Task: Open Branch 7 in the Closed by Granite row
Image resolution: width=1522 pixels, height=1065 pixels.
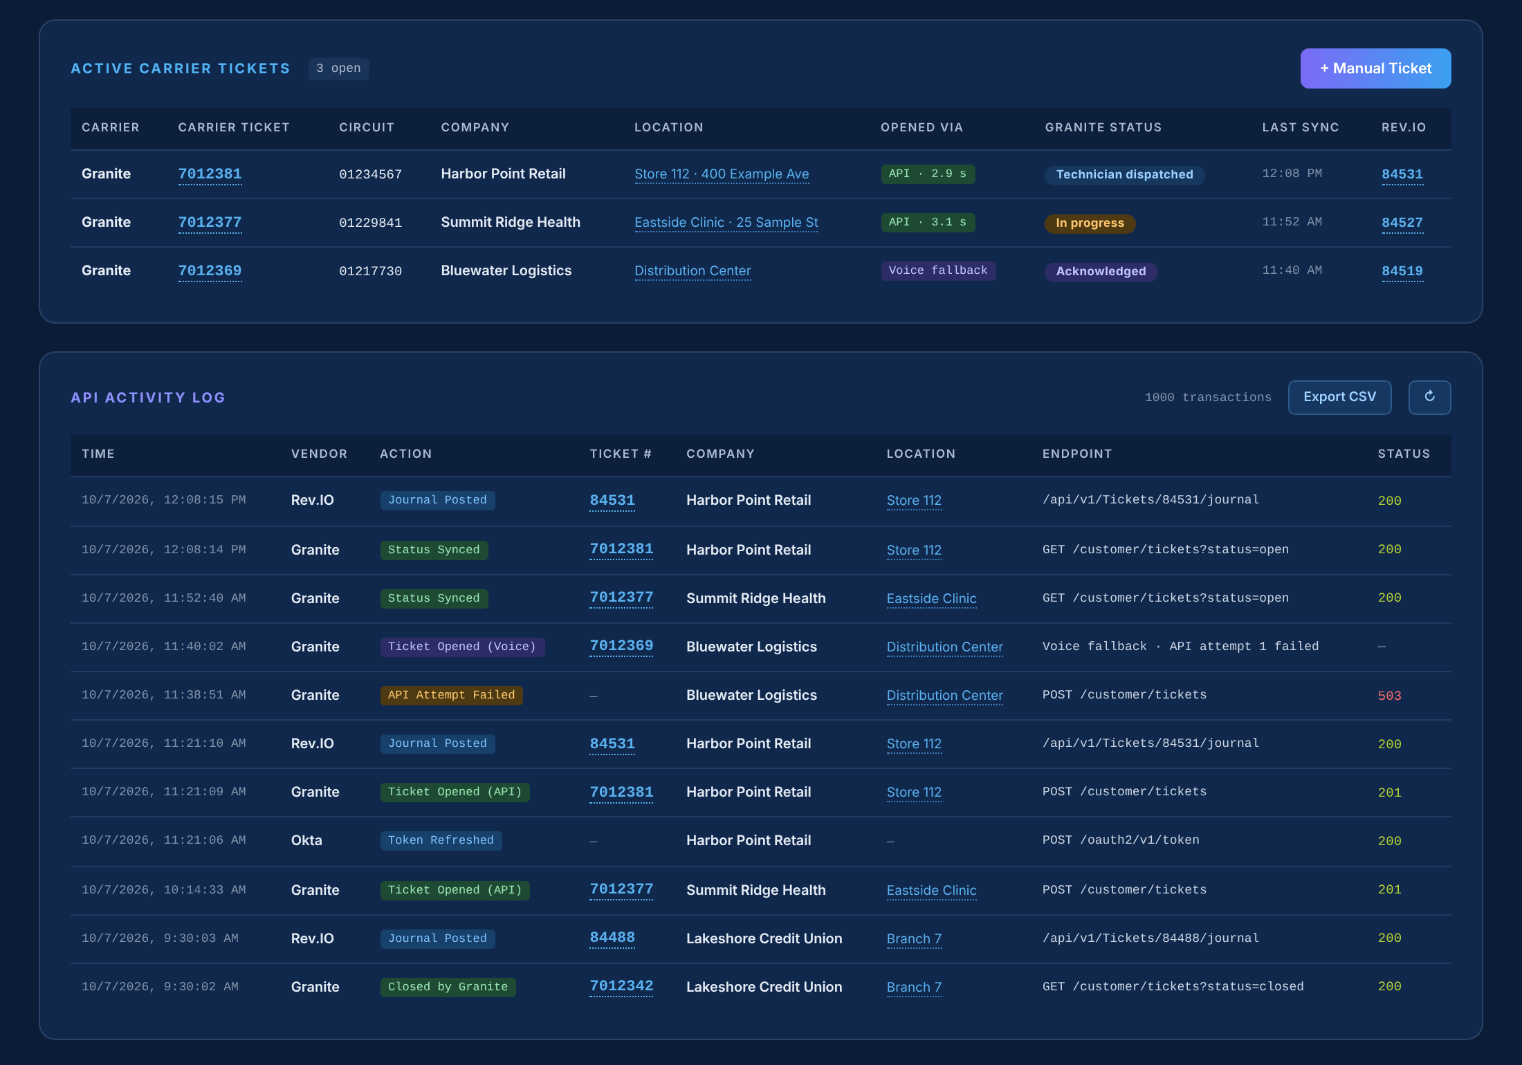Action: click(x=914, y=987)
